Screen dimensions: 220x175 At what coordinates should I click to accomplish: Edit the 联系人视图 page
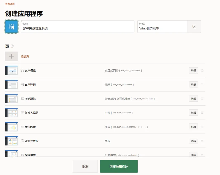point(193,113)
